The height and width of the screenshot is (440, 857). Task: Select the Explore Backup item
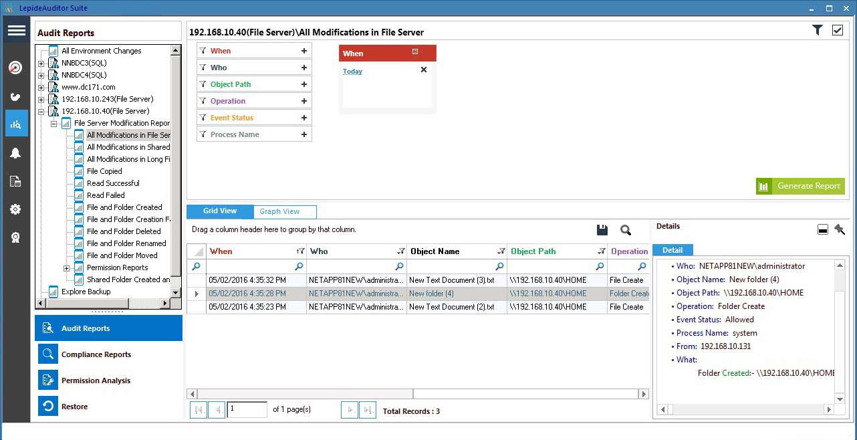click(86, 292)
